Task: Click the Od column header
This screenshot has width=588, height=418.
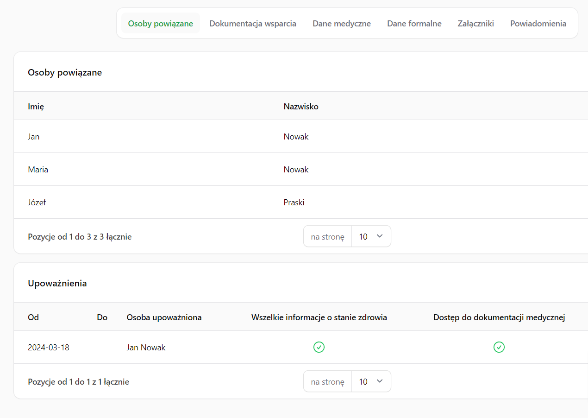Action: [x=33, y=317]
